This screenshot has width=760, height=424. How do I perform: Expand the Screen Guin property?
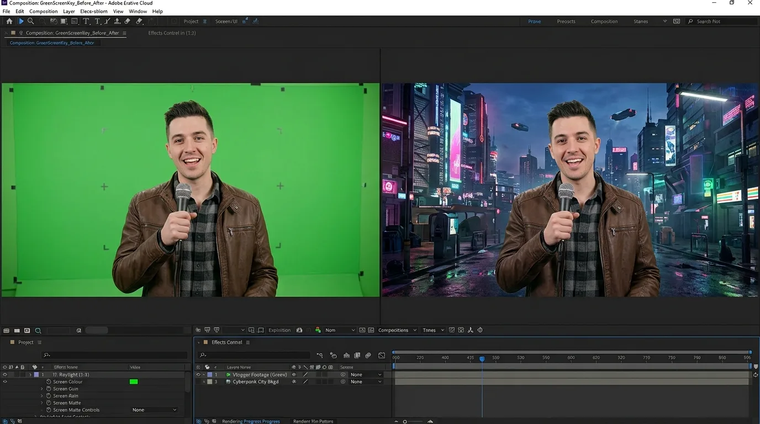(x=42, y=389)
